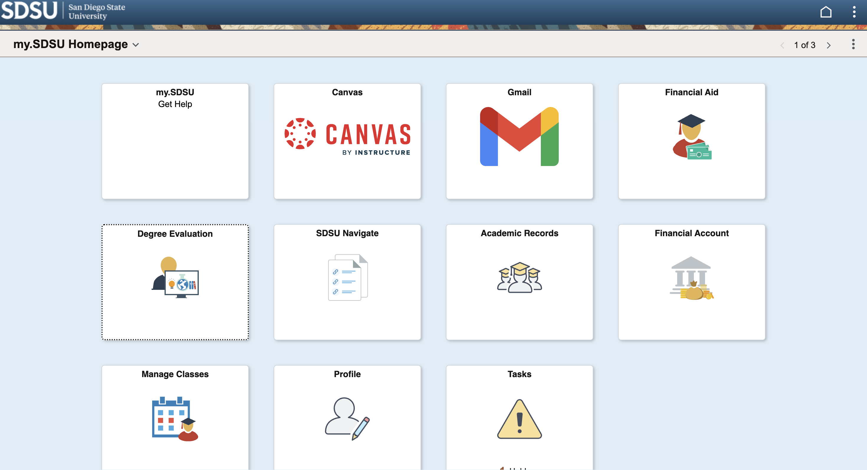Screen dimensions: 867x470
Task: Click the Tasks warning triangle icon
Action: click(519, 419)
